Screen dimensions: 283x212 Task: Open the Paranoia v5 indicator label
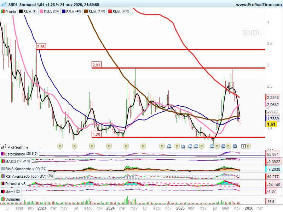coord(14,184)
